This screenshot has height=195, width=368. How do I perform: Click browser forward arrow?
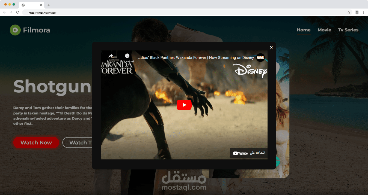tap(11, 12)
